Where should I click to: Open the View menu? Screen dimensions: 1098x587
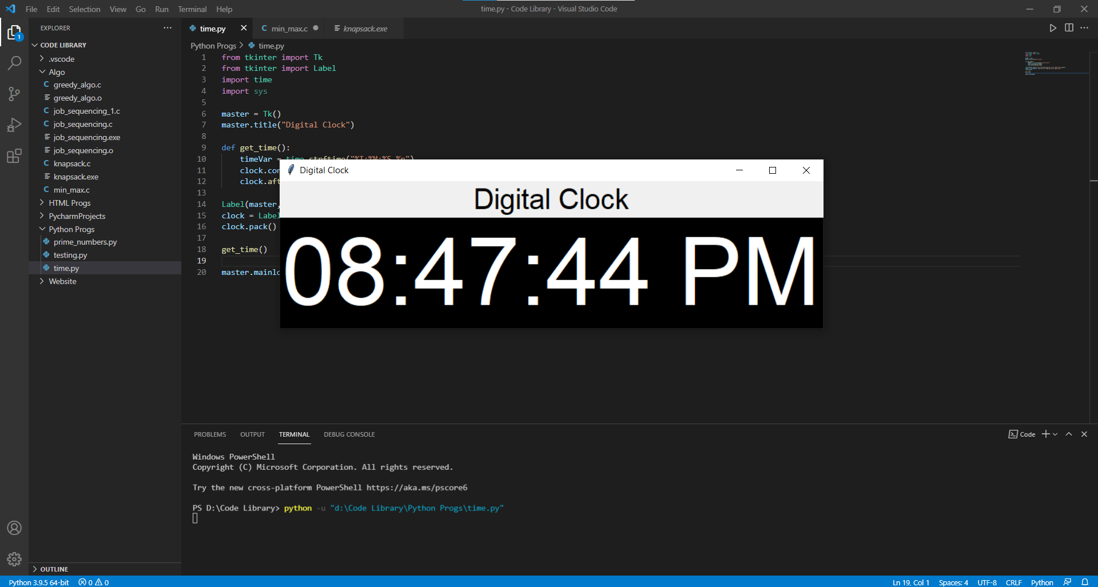coord(118,9)
